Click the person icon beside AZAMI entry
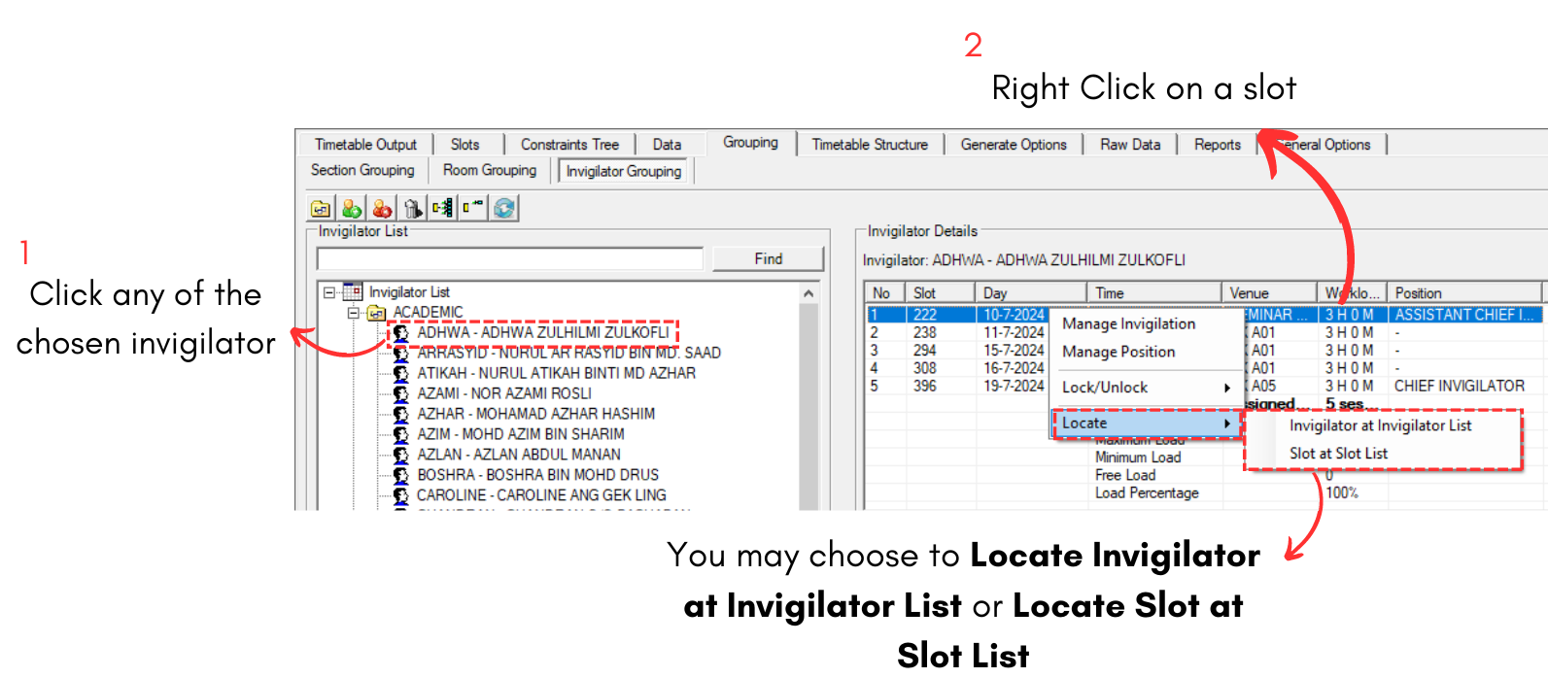Image resolution: width=1548 pixels, height=678 pixels. click(x=400, y=393)
